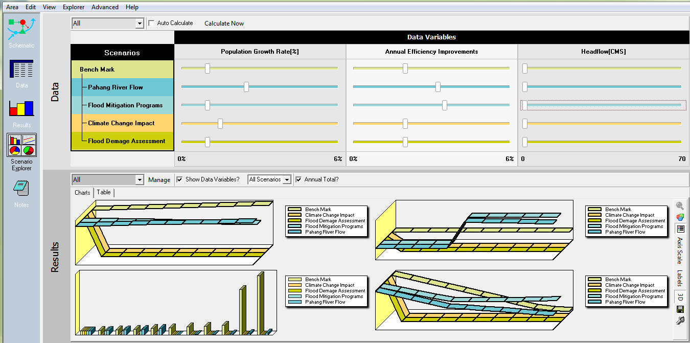Toggle the Annual Total checkbox
This screenshot has height=343, width=690.
point(298,179)
